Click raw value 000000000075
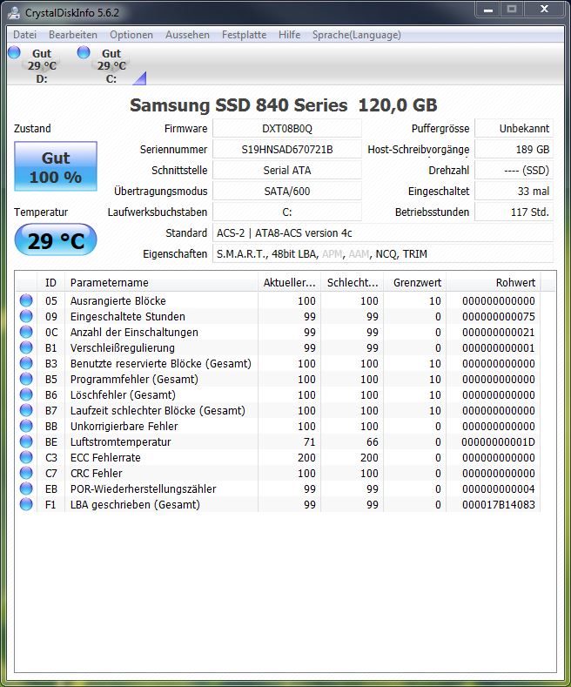This screenshot has width=571, height=687. click(x=498, y=316)
